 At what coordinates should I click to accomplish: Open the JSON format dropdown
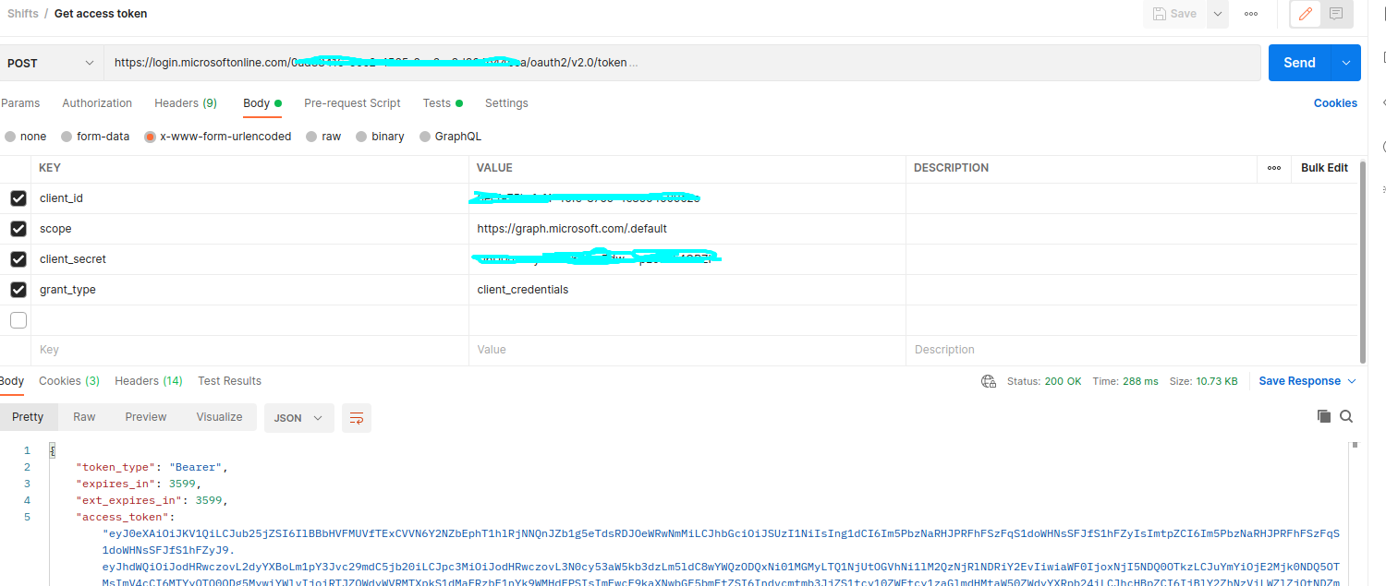(x=298, y=418)
